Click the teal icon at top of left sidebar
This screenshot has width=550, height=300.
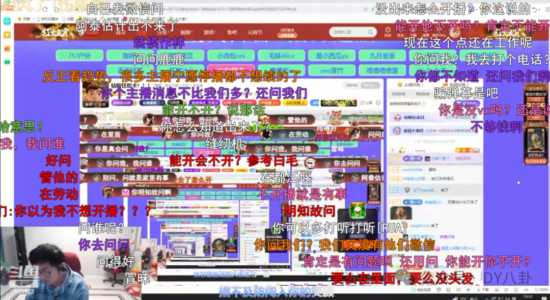7,21
